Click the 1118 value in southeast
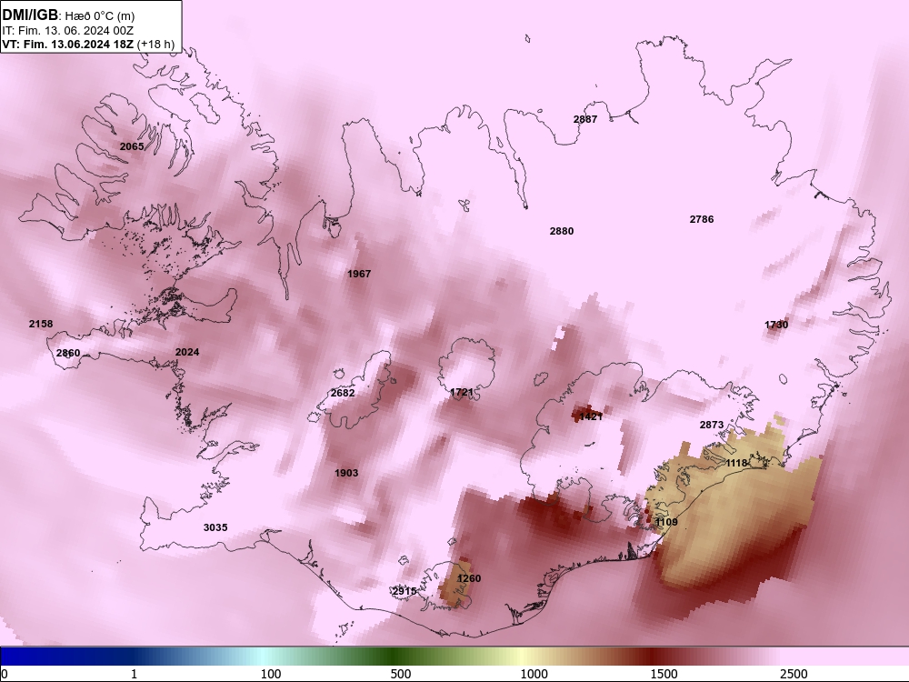Screen dimensions: 909x682 pos(736,464)
